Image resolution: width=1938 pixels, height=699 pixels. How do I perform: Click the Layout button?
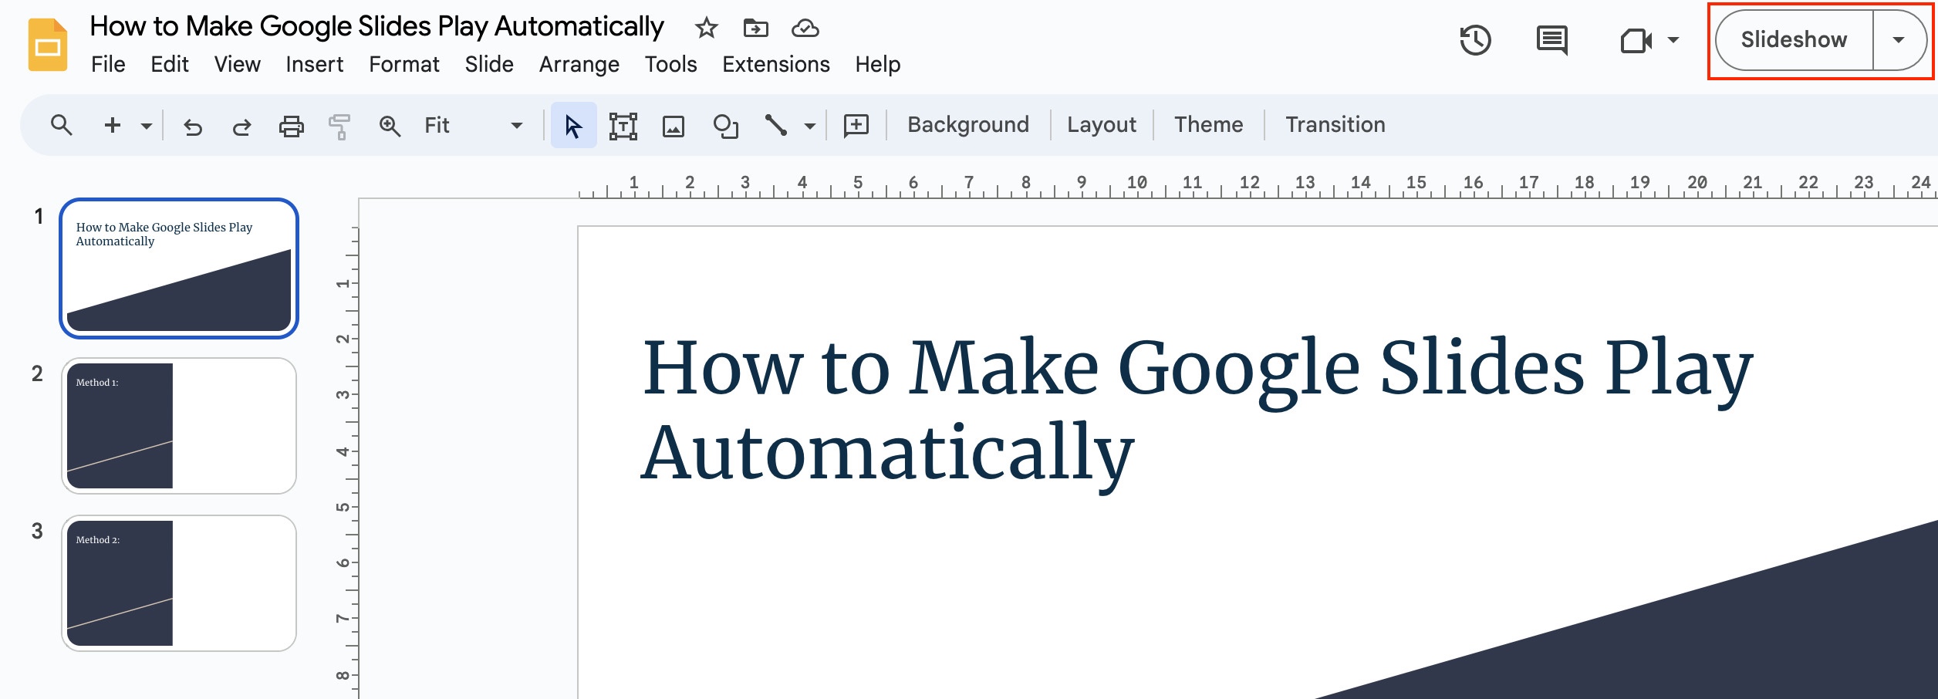pyautogui.click(x=1102, y=125)
